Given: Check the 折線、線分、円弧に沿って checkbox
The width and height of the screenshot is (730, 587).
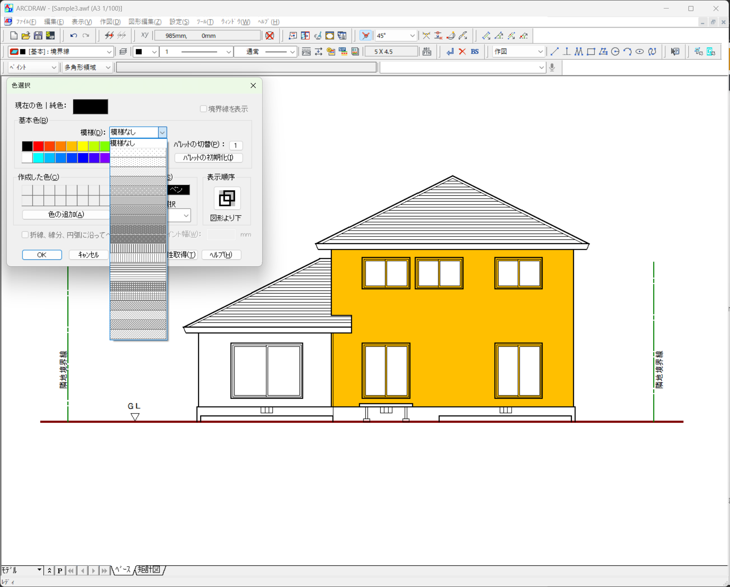Looking at the screenshot, I should click(x=25, y=235).
